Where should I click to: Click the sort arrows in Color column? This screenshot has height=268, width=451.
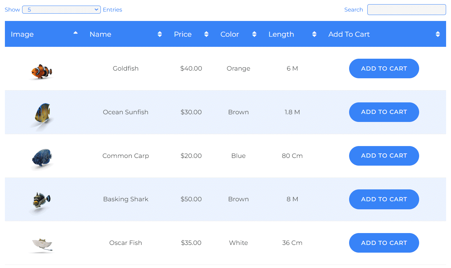click(254, 34)
